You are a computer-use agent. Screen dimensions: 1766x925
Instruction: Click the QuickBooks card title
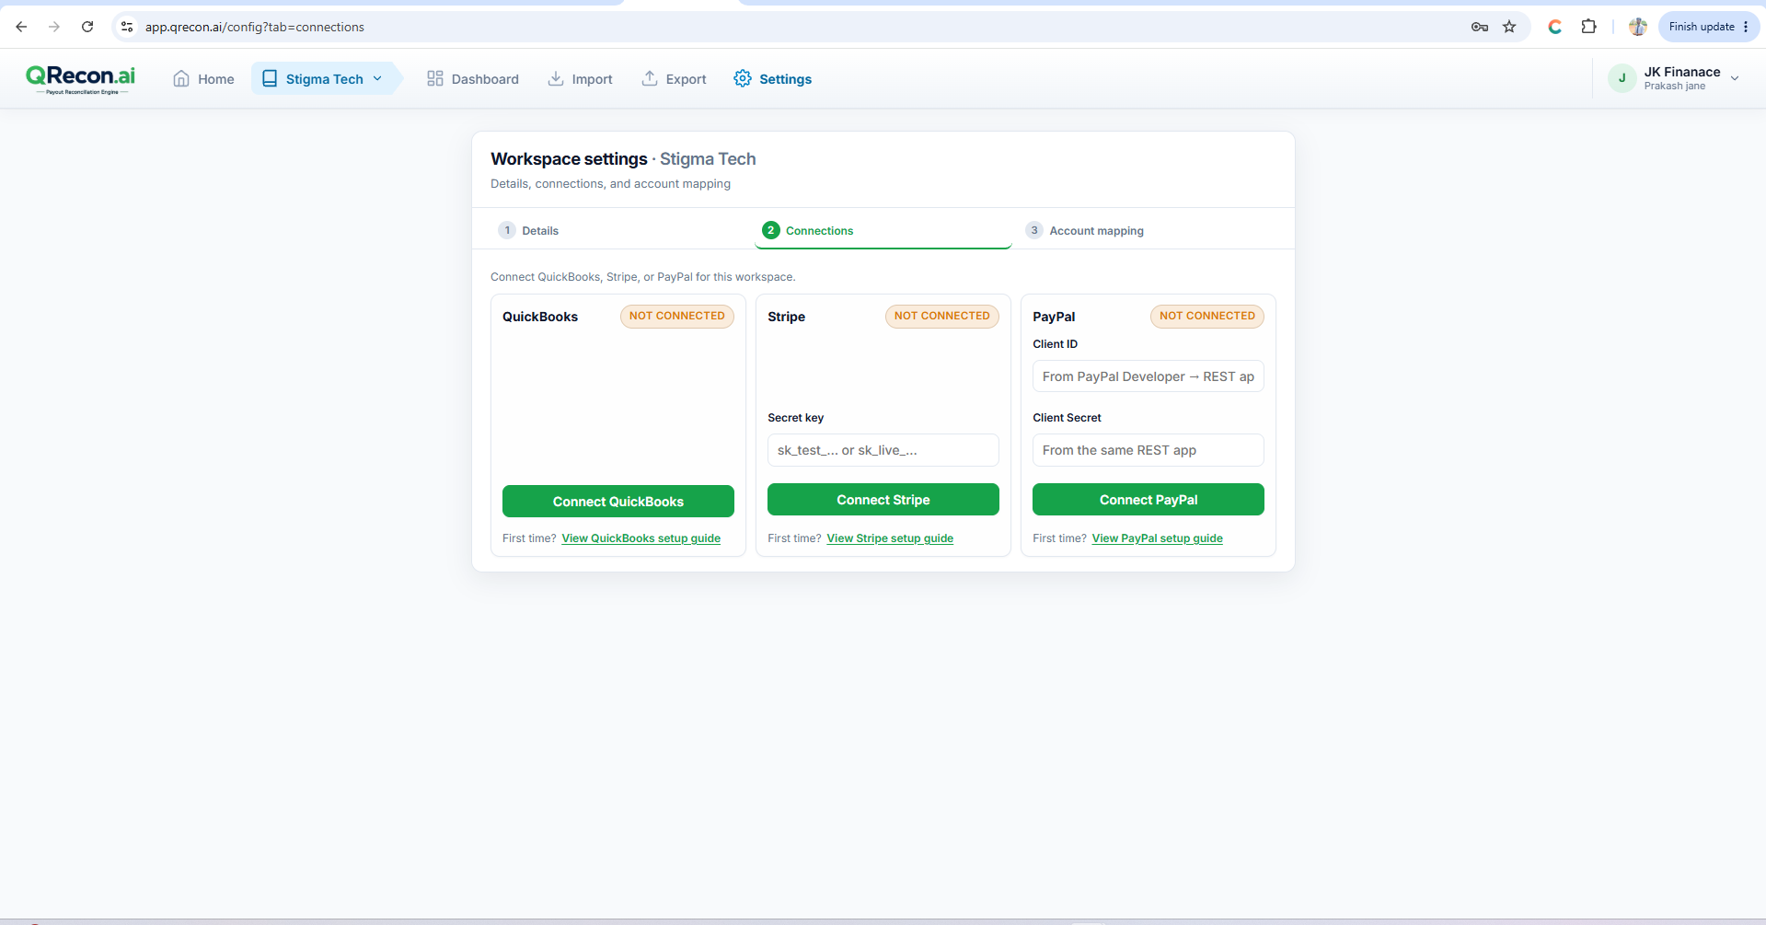point(540,317)
